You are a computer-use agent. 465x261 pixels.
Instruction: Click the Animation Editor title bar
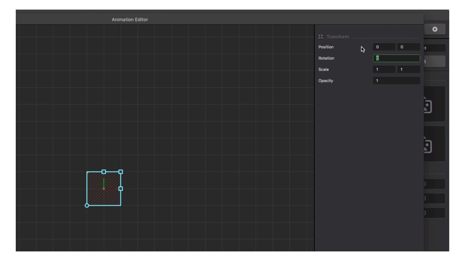130,20
